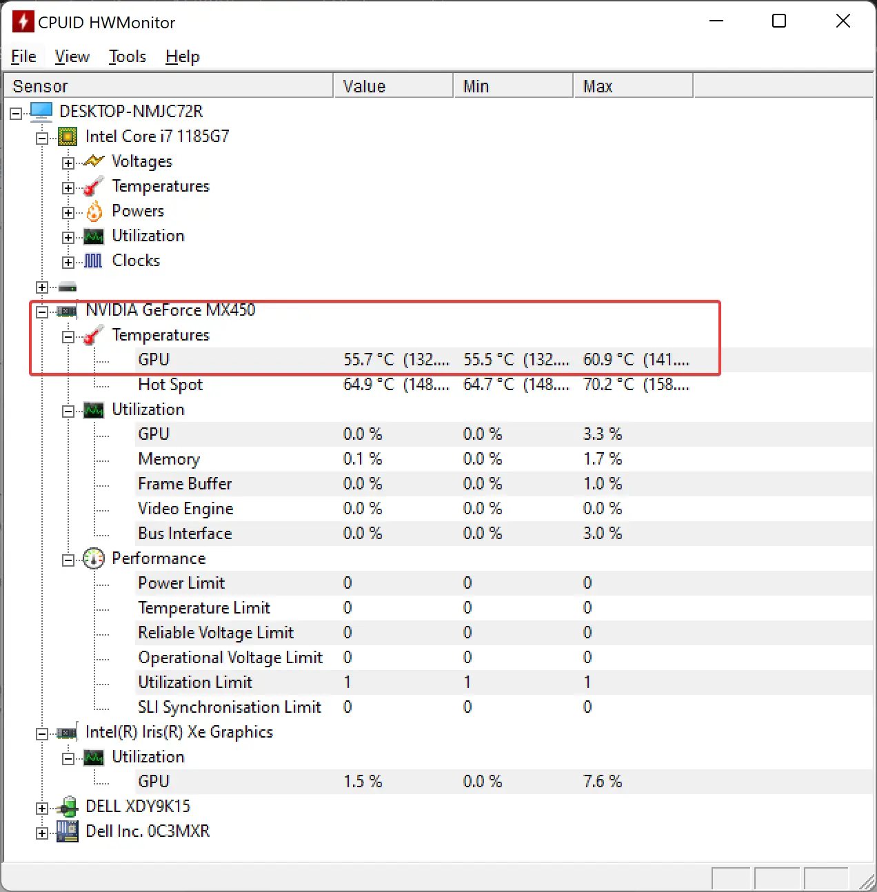
Task: Open the Tools menu
Action: point(128,57)
